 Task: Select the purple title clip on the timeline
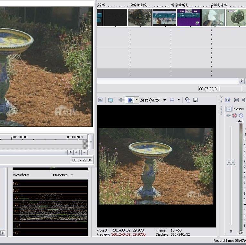tap(189, 18)
